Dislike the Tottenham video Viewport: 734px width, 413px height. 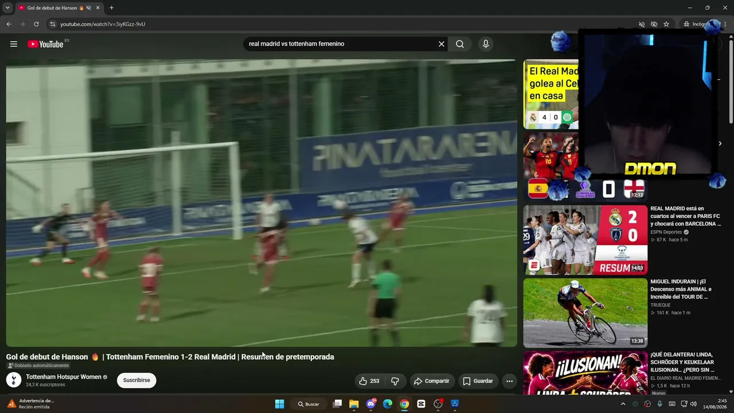pyautogui.click(x=395, y=381)
